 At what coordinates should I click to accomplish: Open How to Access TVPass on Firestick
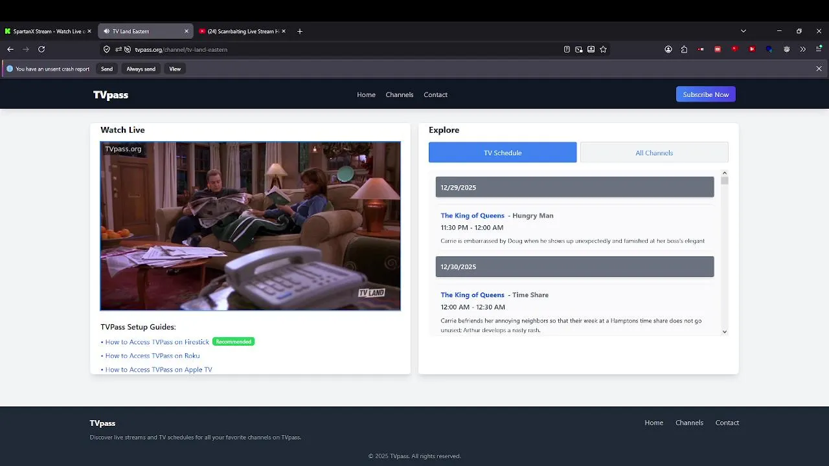(x=157, y=342)
